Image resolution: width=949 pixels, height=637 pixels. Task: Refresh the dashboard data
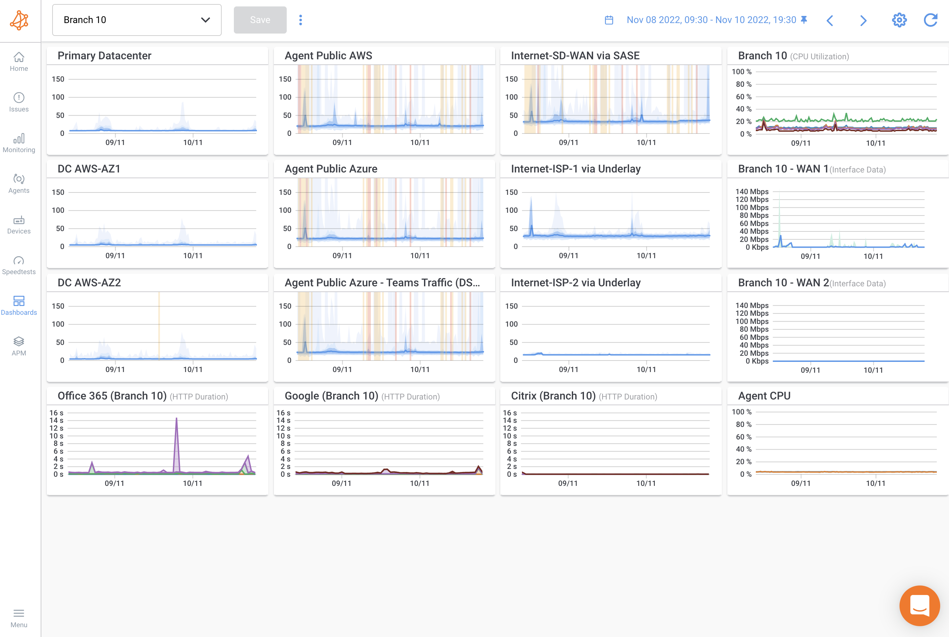pyautogui.click(x=930, y=20)
